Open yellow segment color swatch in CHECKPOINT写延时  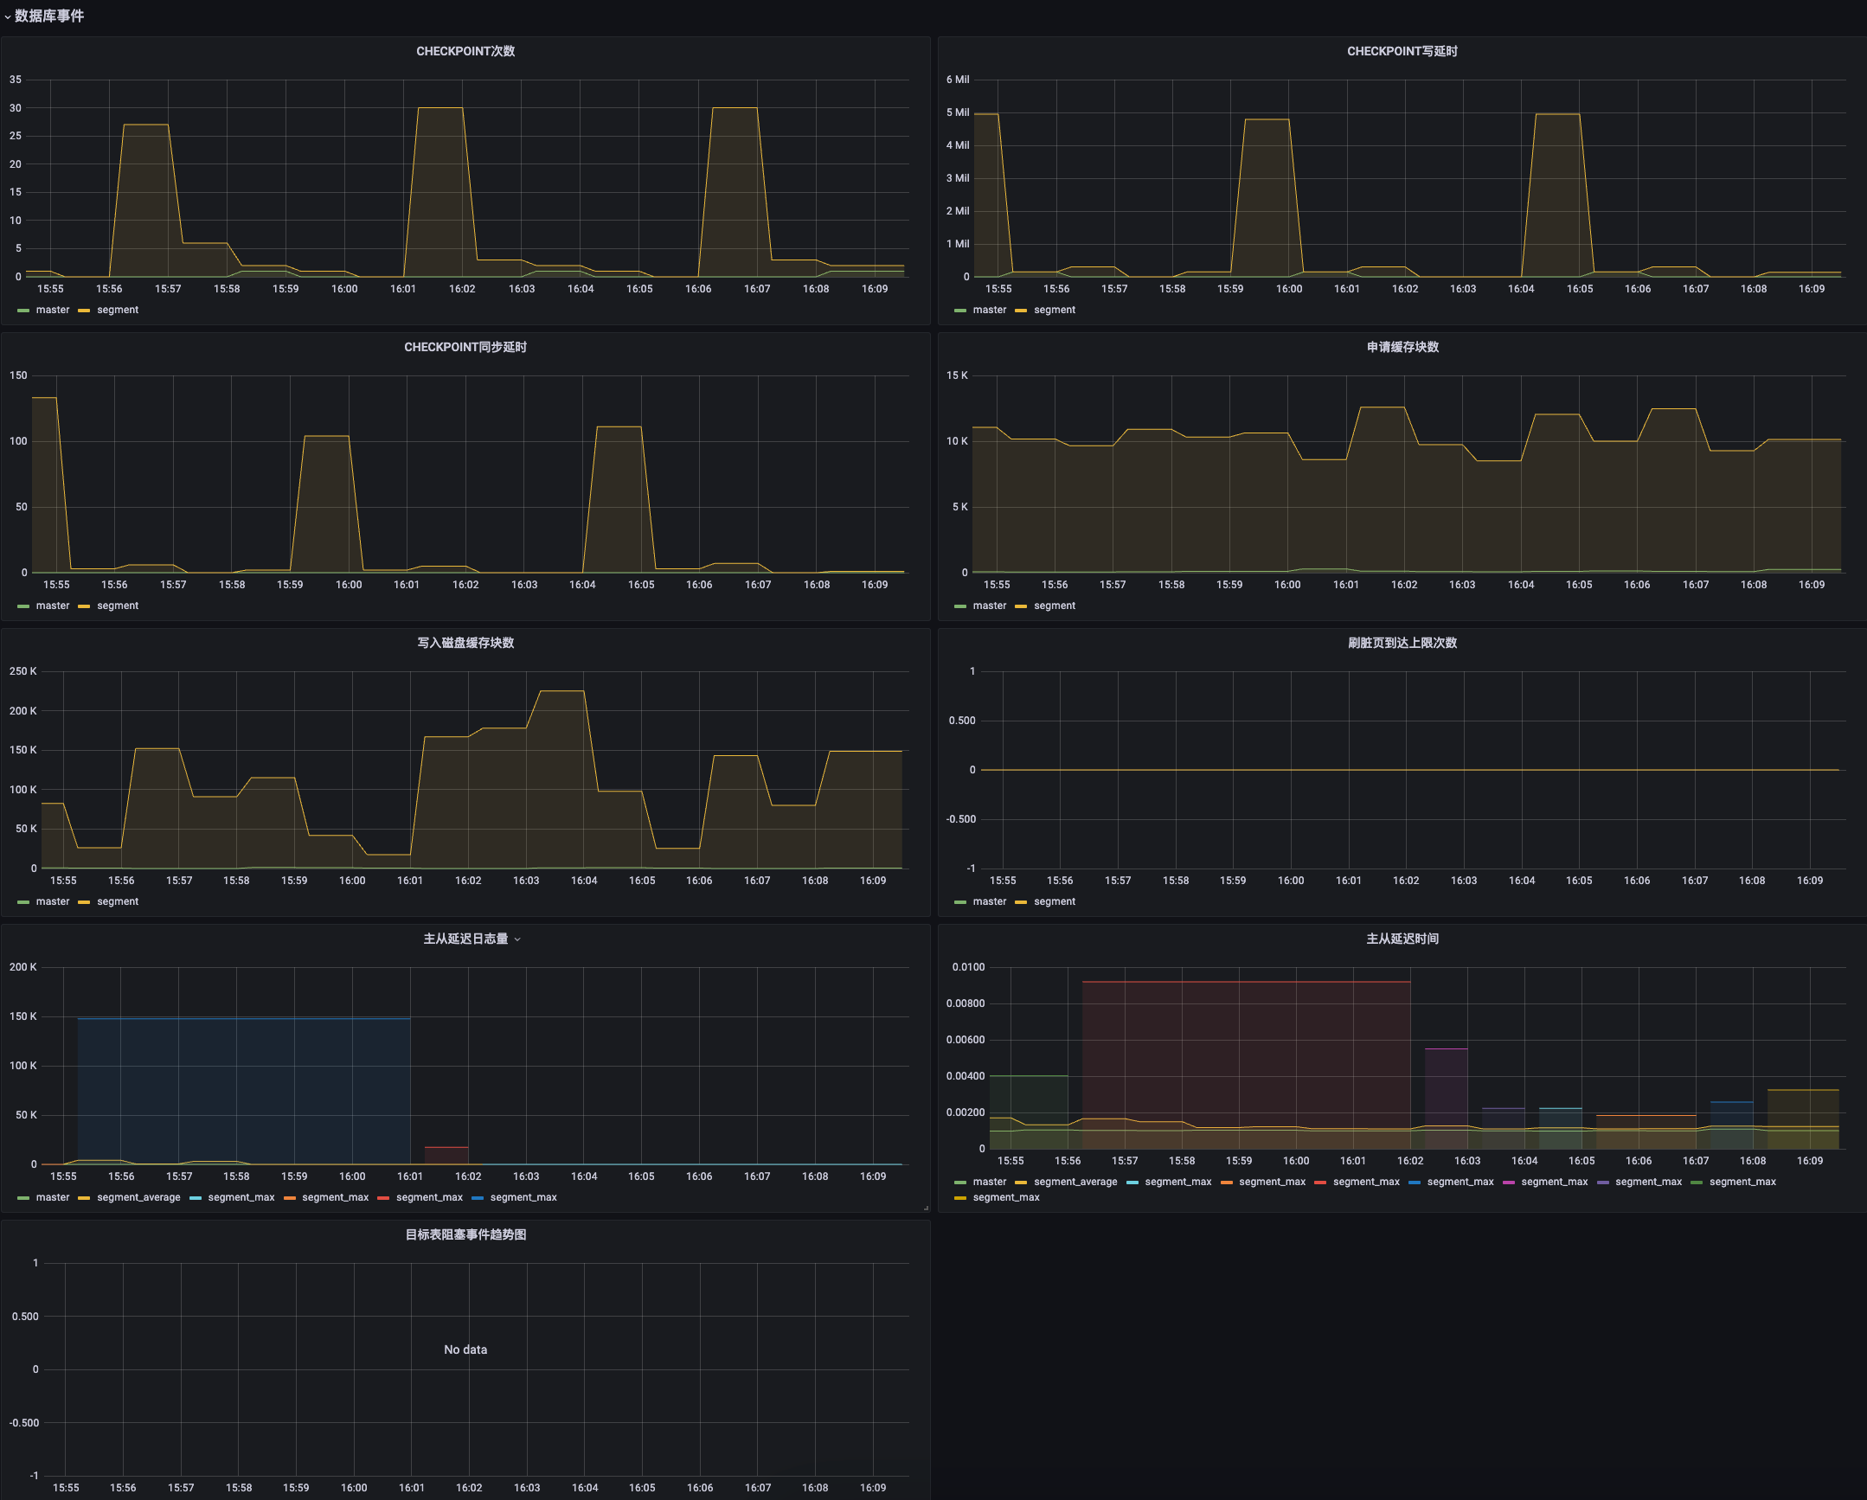click(x=1020, y=310)
